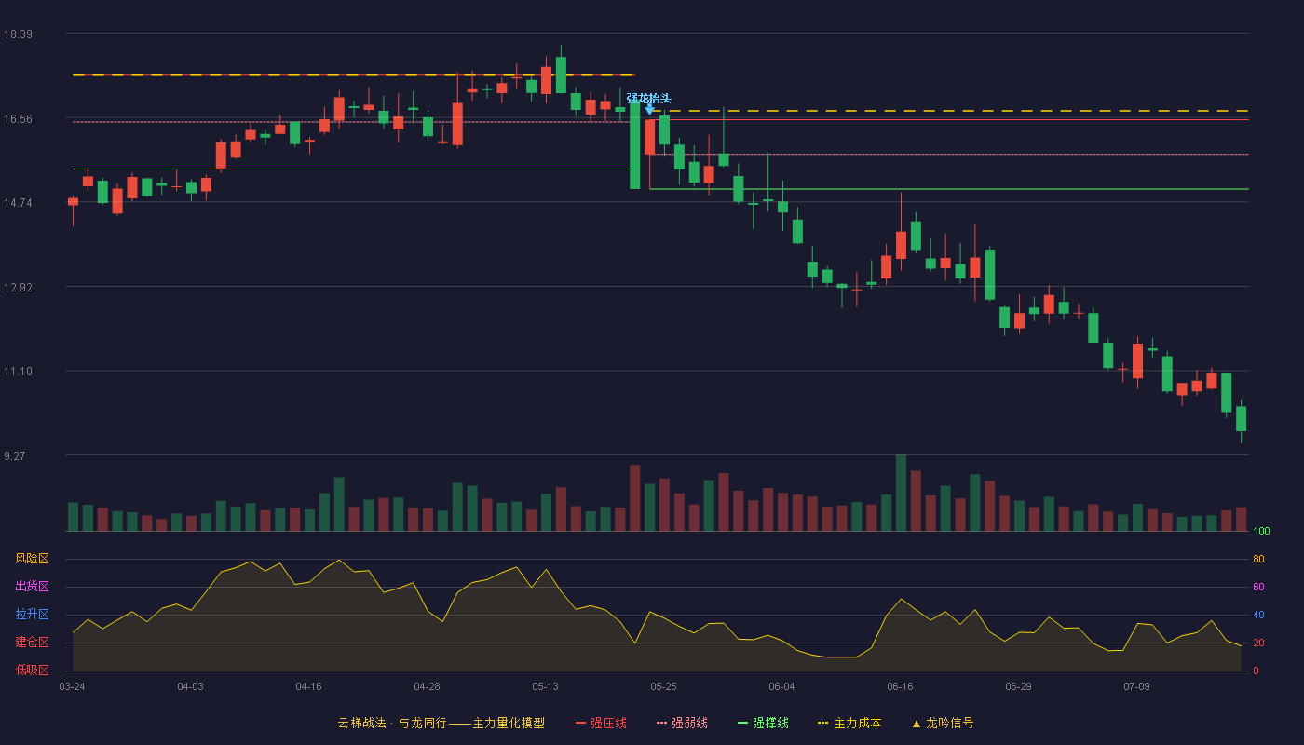Click the 强龙抬头 annotation text label
Viewport: 1304px width, 745px height.
point(648,98)
